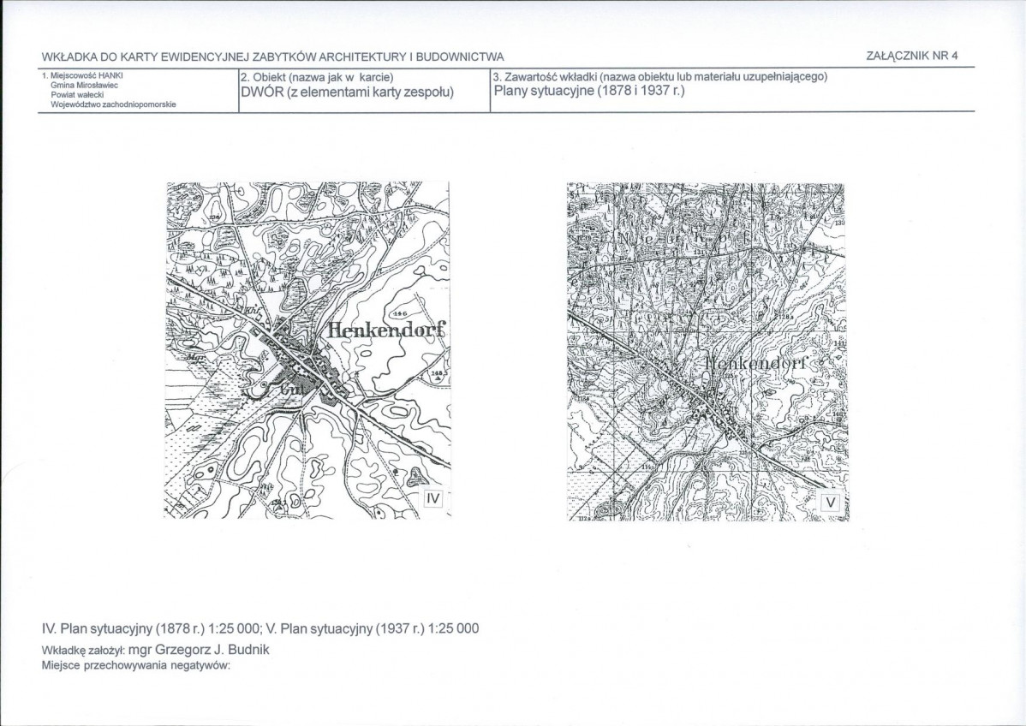Screen dimensions: 1026x726
Task: Click the 1937 Henkendorf map image
Action: (x=707, y=352)
